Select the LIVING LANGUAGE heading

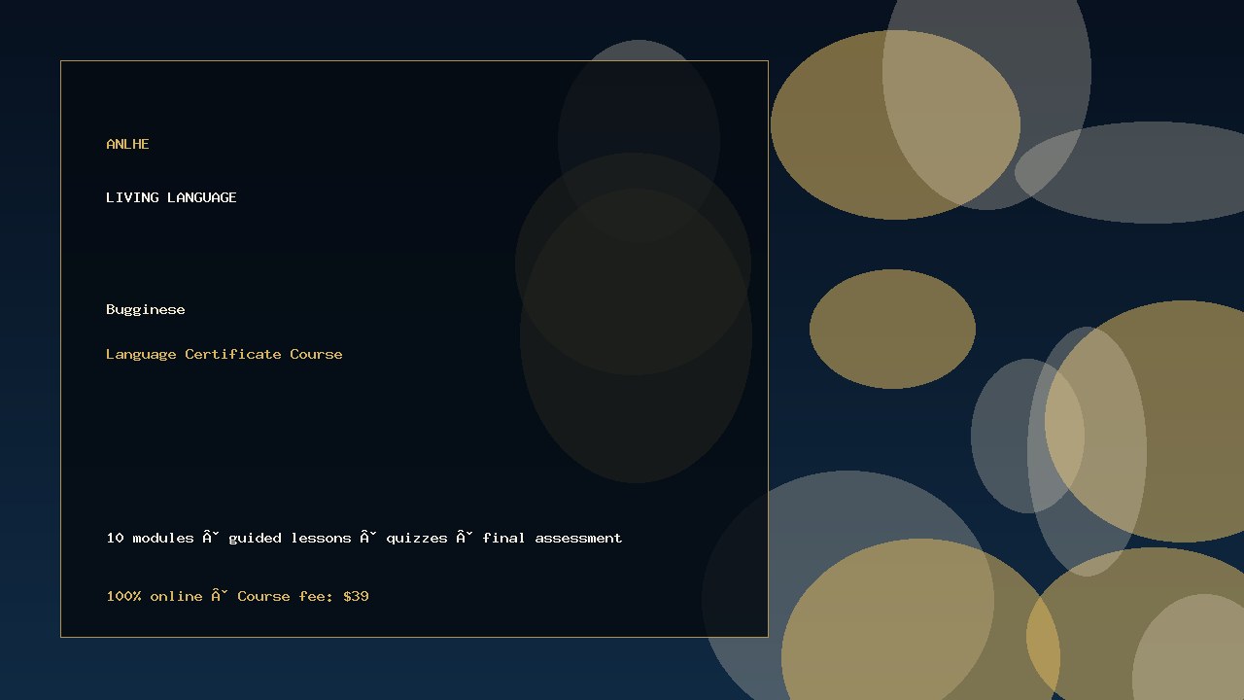171,197
